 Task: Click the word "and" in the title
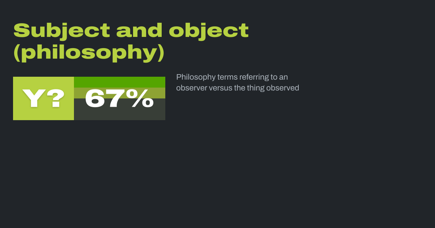[139, 31]
